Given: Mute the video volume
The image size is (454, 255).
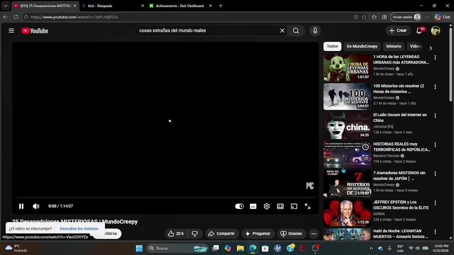Looking at the screenshot, I should click(x=36, y=206).
